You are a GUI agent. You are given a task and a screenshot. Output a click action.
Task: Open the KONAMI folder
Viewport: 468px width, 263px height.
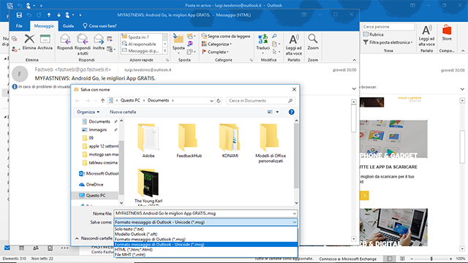[230, 140]
